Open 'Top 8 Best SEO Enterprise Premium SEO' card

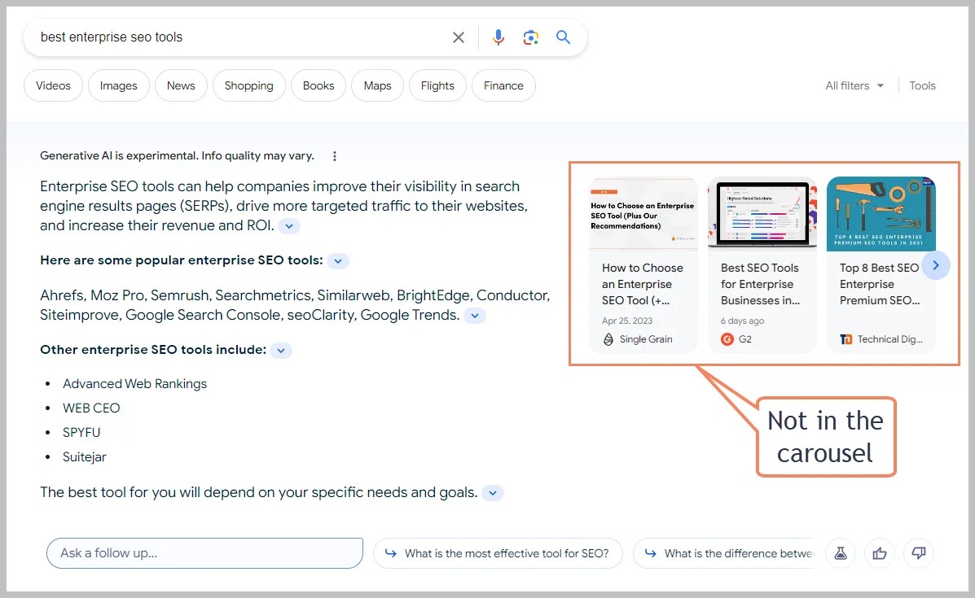[881, 265]
